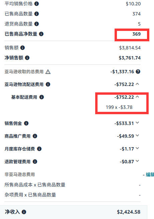Expand the 商品推广费用 details
Image resolution: width=154 pixels, height=219 pixels.
point(137,135)
